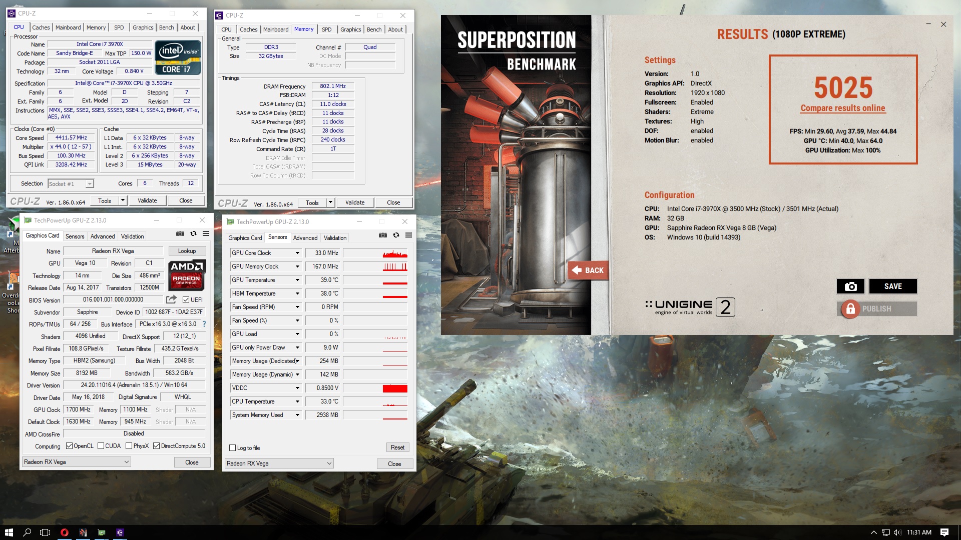Image resolution: width=961 pixels, height=540 pixels.
Task: Click GPU-Z Sensors window screenshot camera icon
Action: point(382,235)
